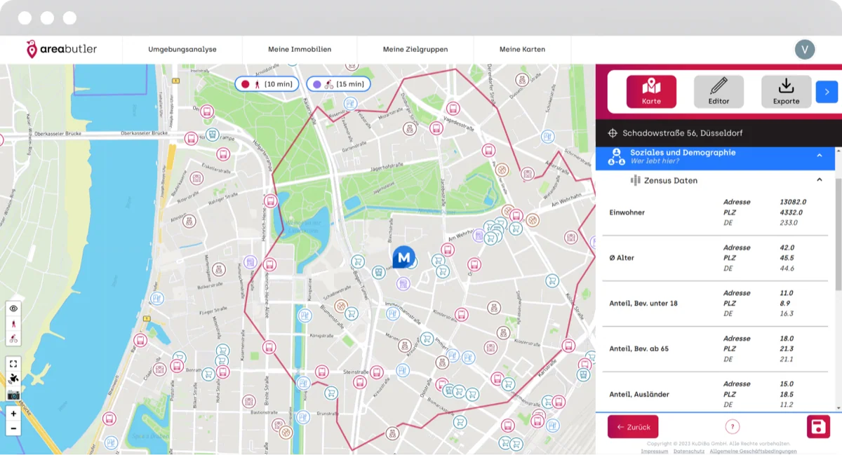Click the side panel vertical scrollbar

click(838, 279)
